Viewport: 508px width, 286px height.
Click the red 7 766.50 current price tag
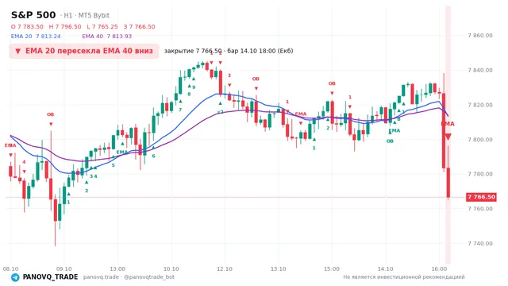481,197
